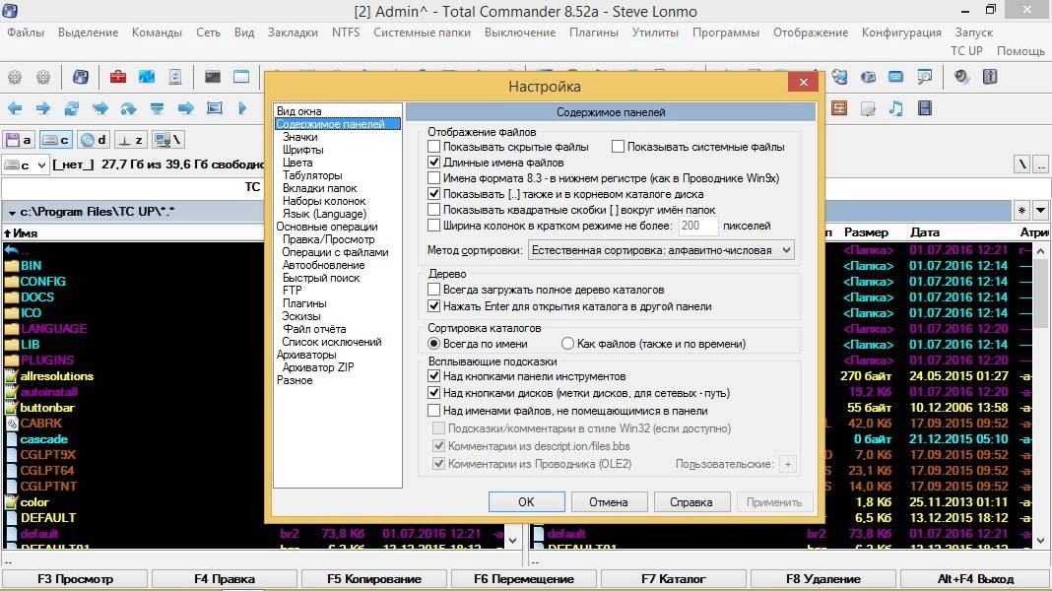Open 'Метод сортировки' dropdown

(x=661, y=250)
